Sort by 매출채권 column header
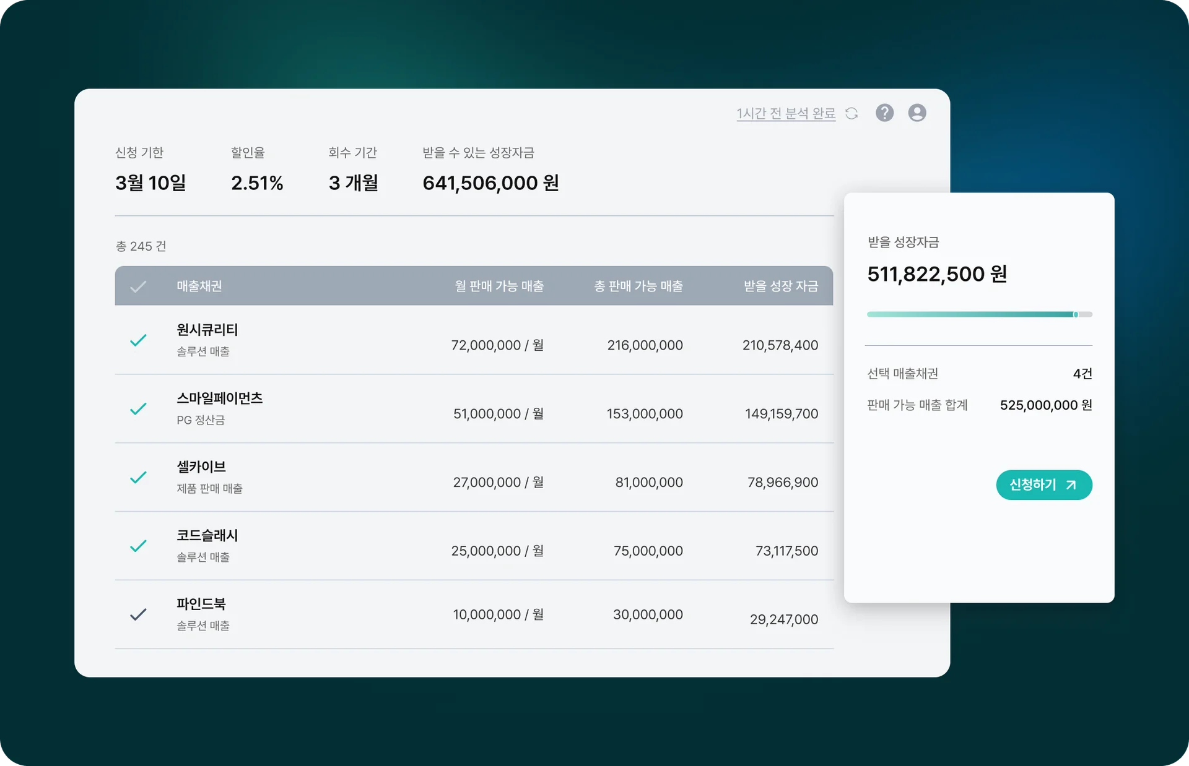Image resolution: width=1189 pixels, height=766 pixels. [x=199, y=286]
